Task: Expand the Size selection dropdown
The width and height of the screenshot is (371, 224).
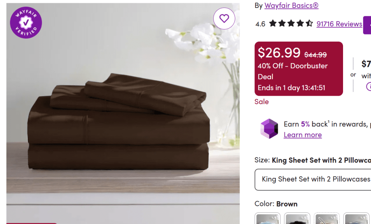Action: pos(313,179)
